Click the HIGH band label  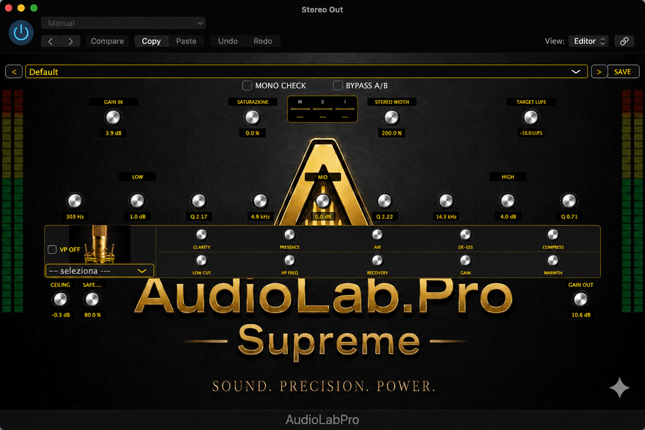pyautogui.click(x=508, y=177)
